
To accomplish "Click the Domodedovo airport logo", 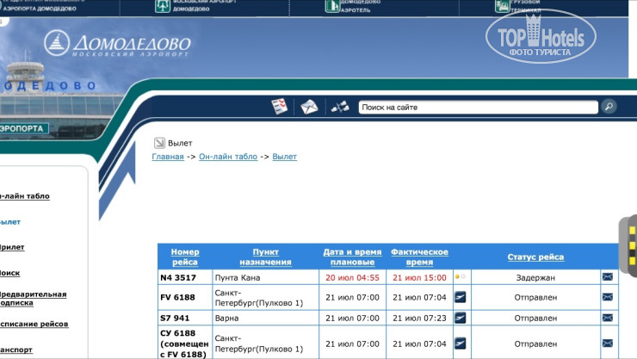I will click(116, 43).
